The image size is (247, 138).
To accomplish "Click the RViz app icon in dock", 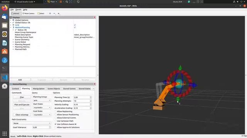I will point(5,86).
